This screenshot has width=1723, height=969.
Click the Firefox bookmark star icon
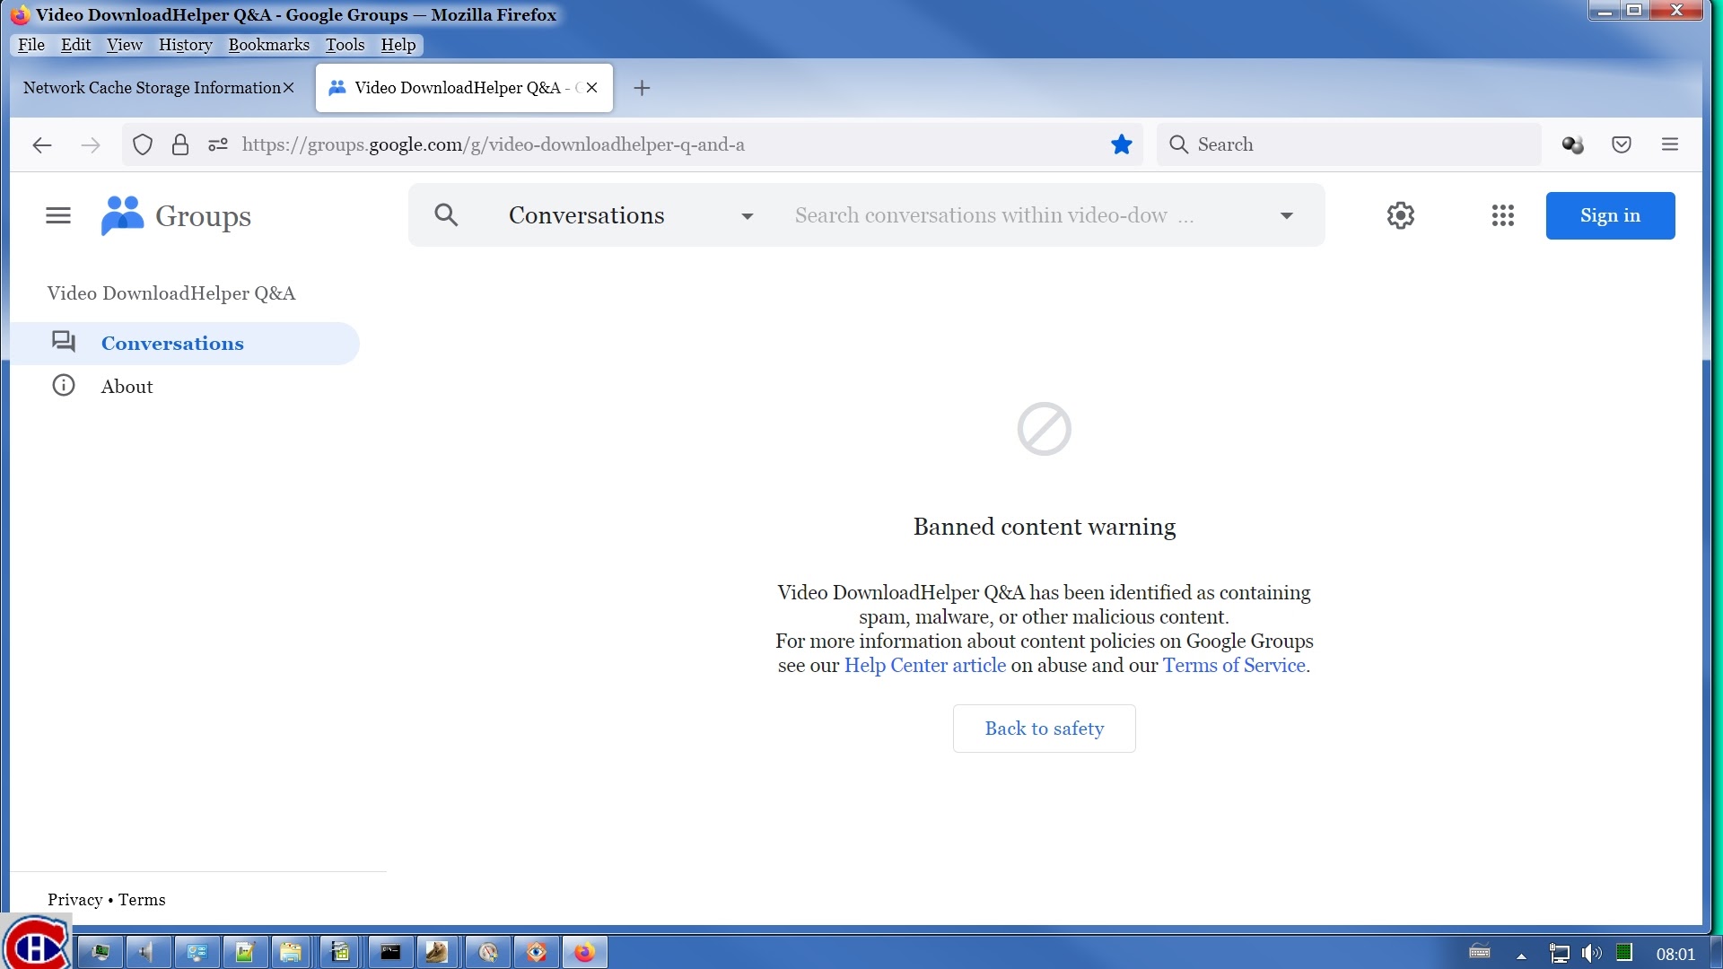1121,144
